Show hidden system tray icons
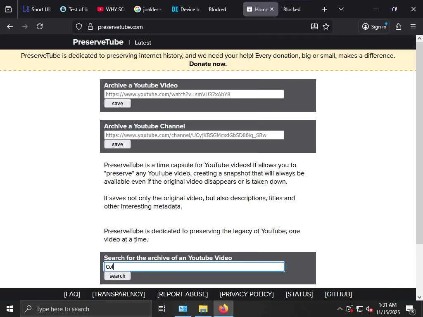 (x=340, y=309)
